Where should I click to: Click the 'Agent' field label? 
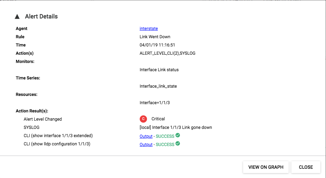tap(21, 28)
